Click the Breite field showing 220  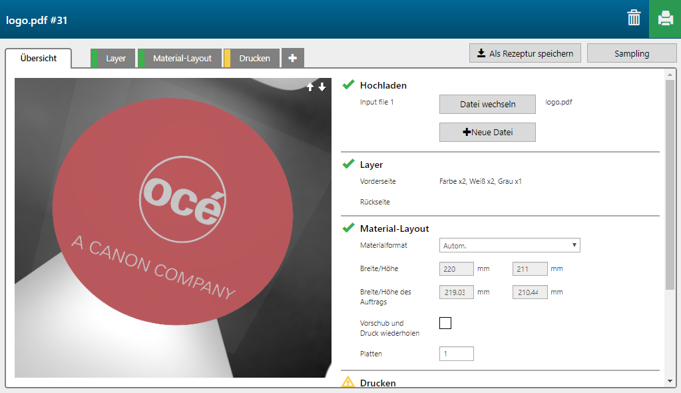pos(457,268)
